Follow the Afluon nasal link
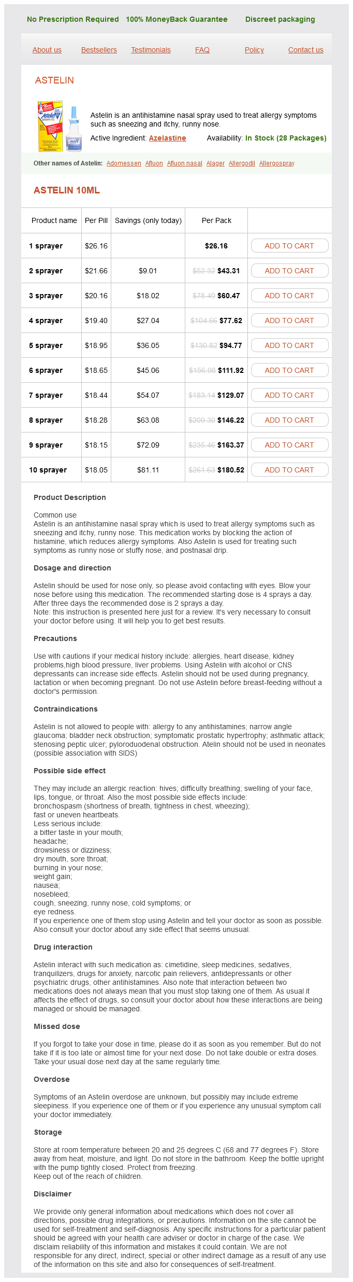This screenshot has height=1282, width=353. pyautogui.click(x=184, y=163)
